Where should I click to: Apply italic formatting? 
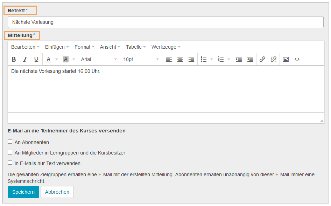25,59
